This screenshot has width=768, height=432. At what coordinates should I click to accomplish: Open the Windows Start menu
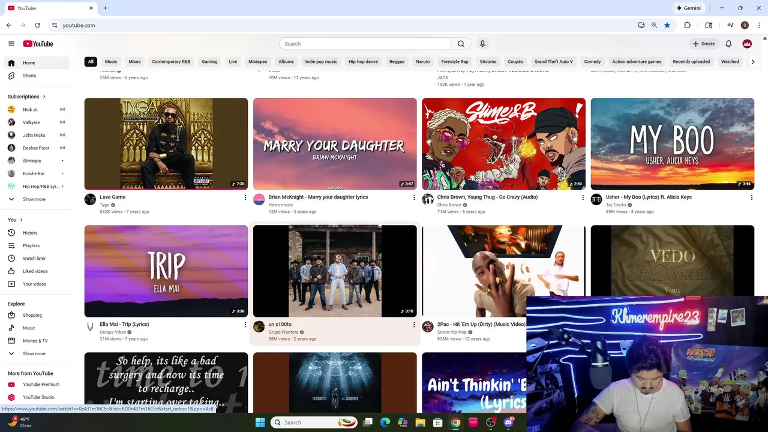260,422
